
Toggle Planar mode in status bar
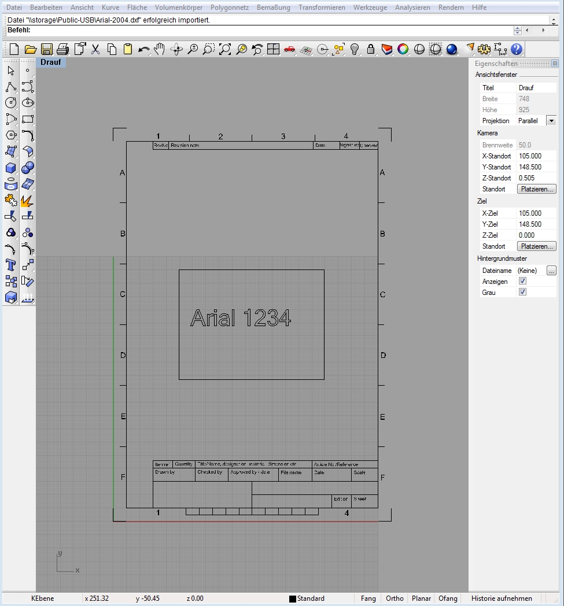tap(421, 598)
